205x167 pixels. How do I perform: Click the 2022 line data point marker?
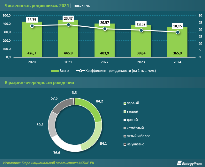104,29
